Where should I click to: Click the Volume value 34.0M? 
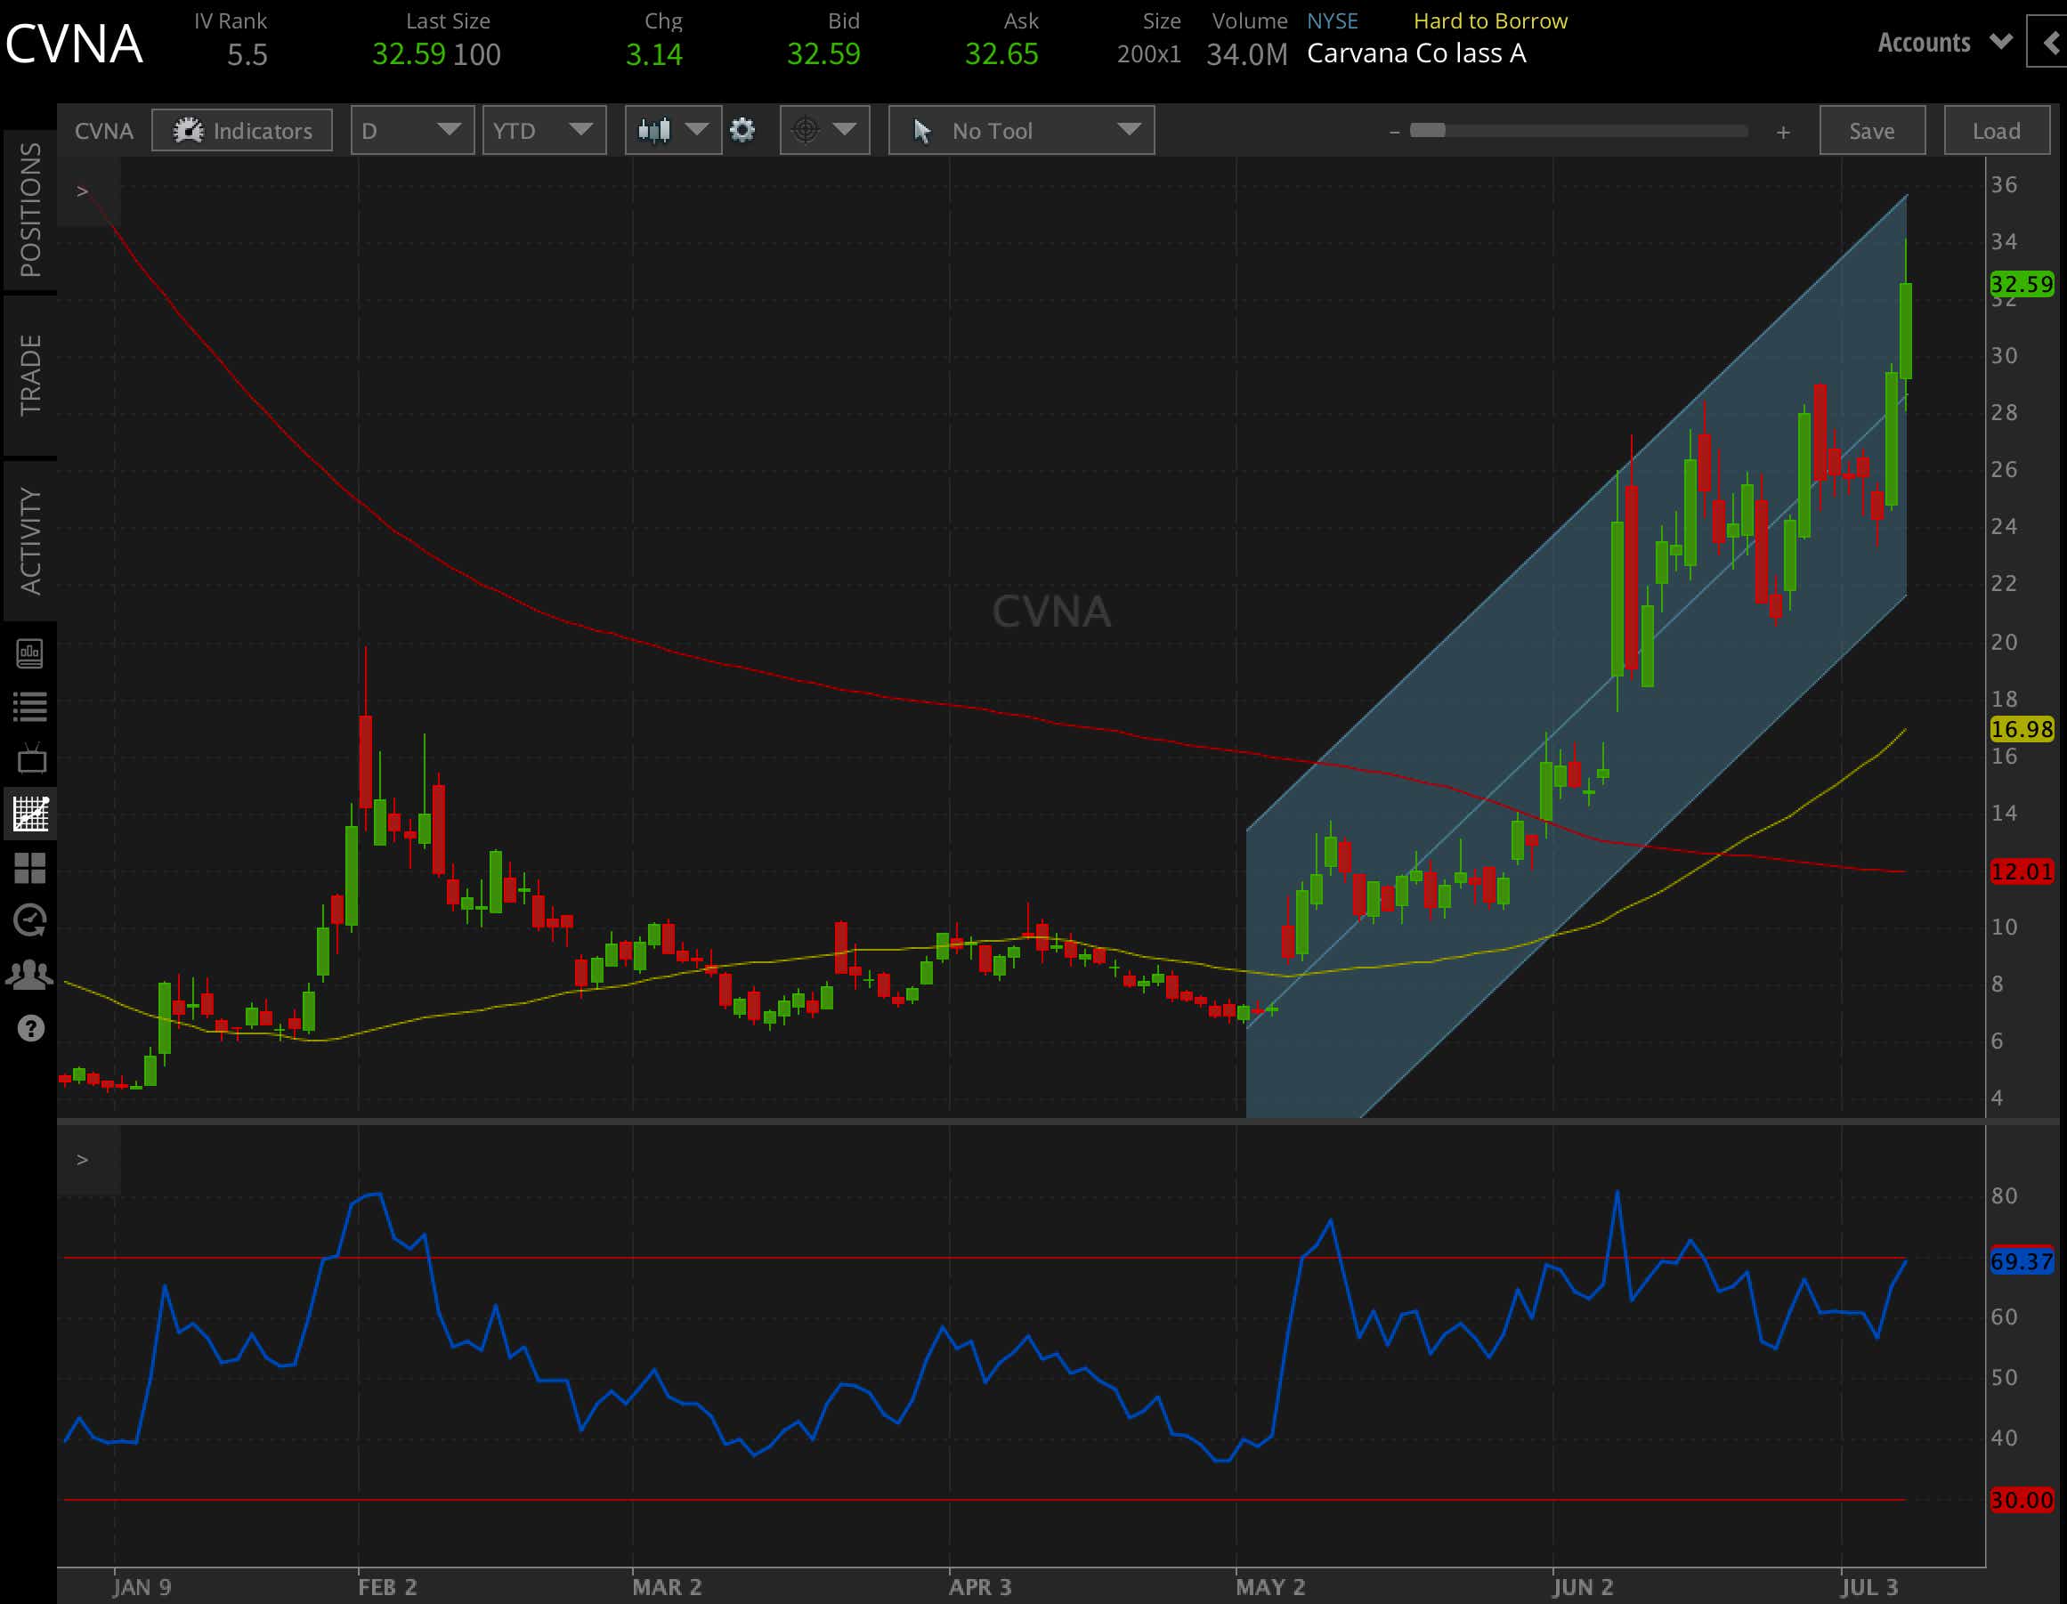(1246, 55)
